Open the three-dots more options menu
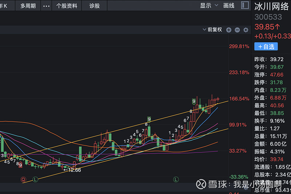Image resolution: width=291 pixels, height=194 pixels. pos(46,6)
